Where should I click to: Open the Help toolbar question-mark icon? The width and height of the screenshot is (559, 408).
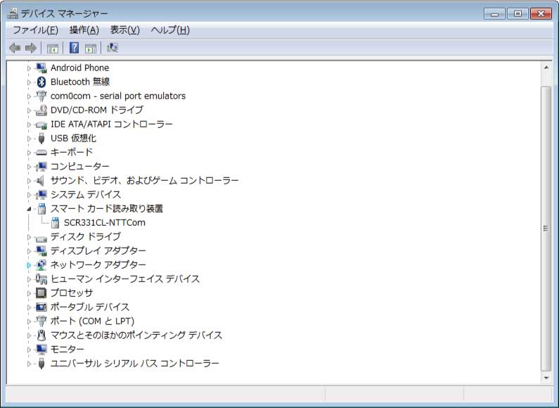[74, 48]
